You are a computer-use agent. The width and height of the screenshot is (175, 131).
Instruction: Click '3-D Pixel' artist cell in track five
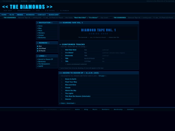[87, 61]
